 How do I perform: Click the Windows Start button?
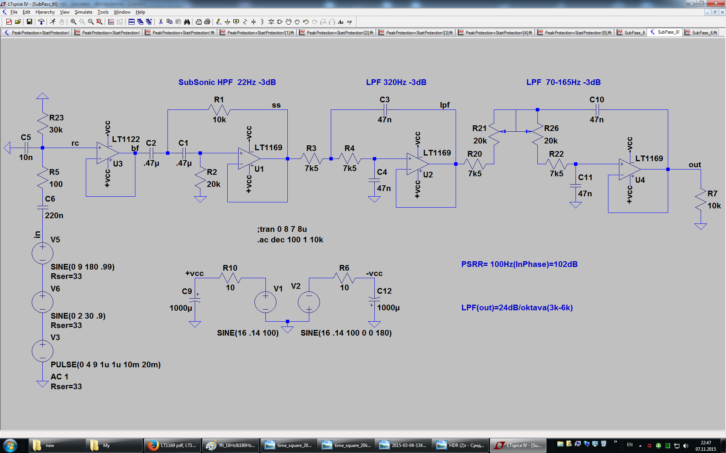point(10,445)
